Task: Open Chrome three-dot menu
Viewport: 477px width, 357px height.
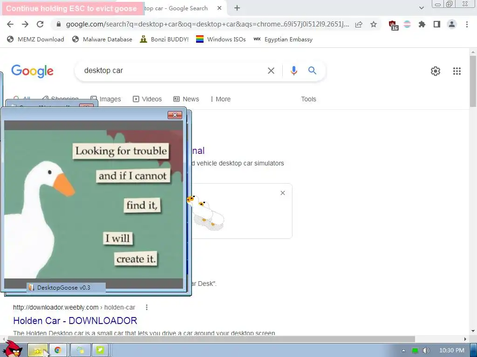Action: [467, 24]
